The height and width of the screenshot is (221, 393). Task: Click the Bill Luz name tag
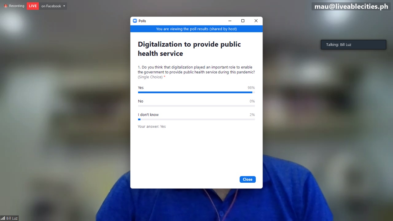click(12, 218)
